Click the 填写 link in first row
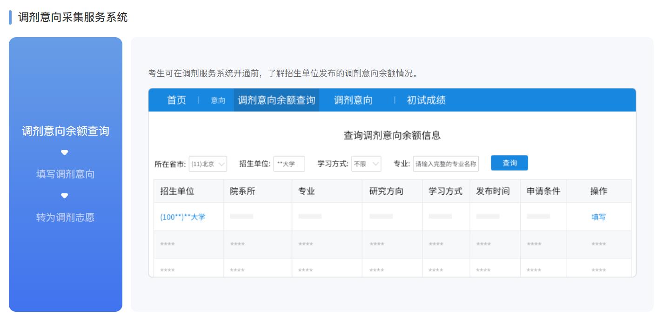657x316 pixels. 598,217
